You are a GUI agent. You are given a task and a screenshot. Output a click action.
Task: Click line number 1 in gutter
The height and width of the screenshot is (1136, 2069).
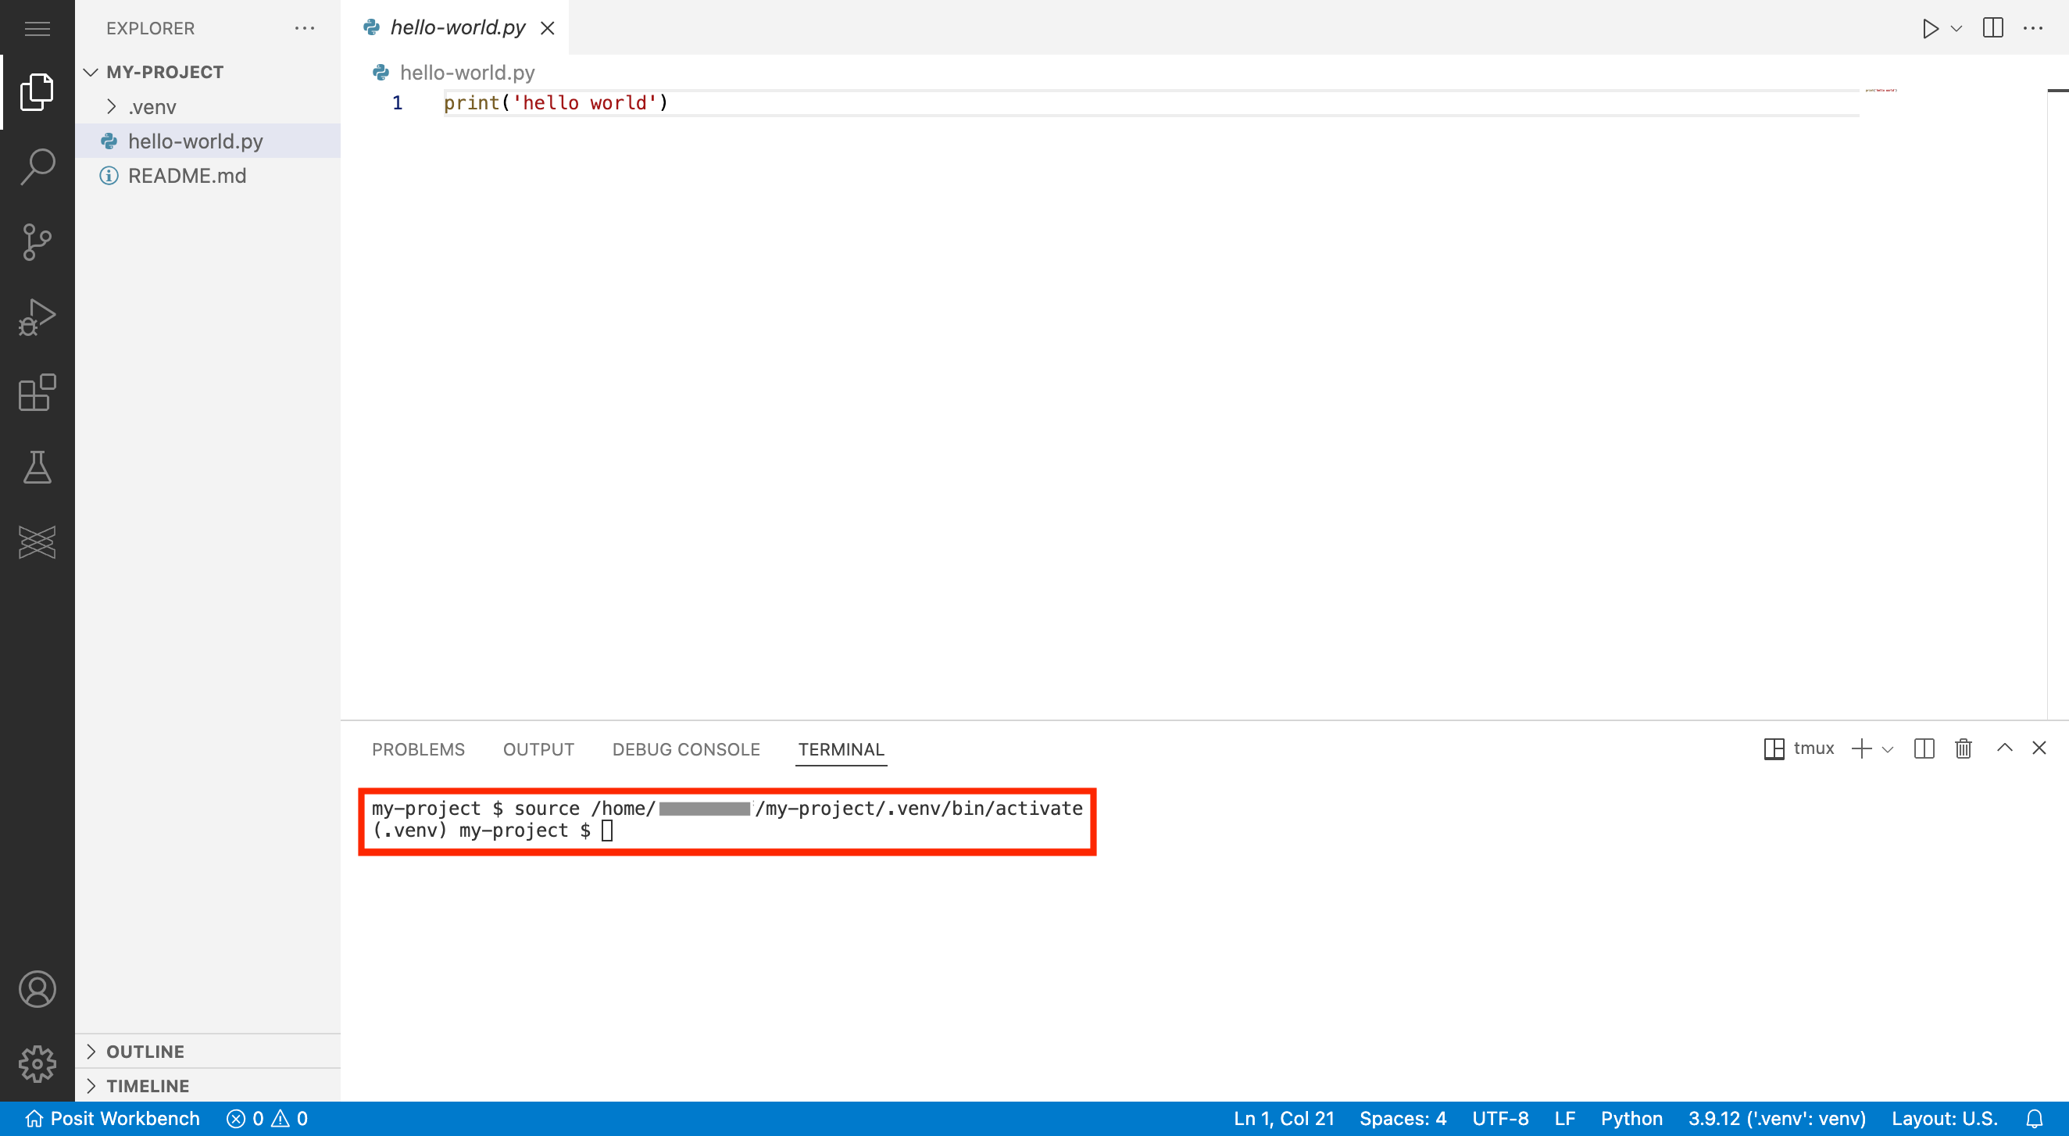coord(397,103)
